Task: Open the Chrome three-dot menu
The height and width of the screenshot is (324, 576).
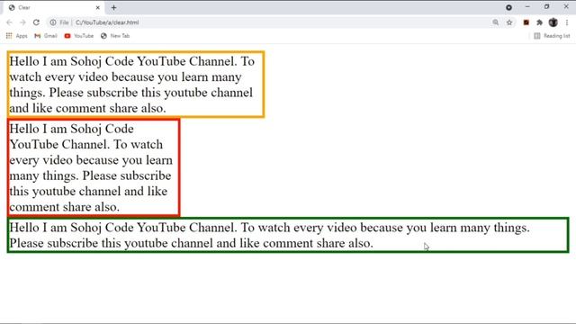Action: (567, 22)
